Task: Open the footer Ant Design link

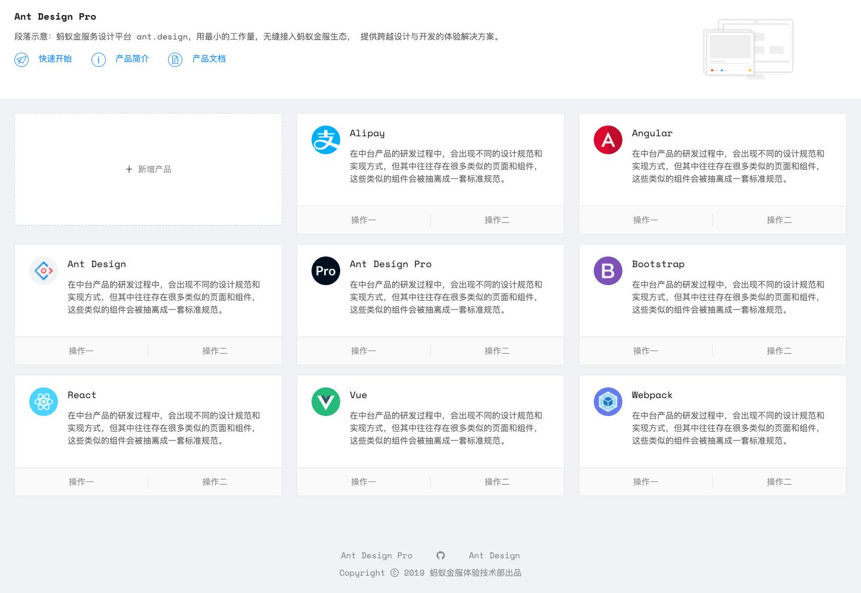Action: click(494, 555)
